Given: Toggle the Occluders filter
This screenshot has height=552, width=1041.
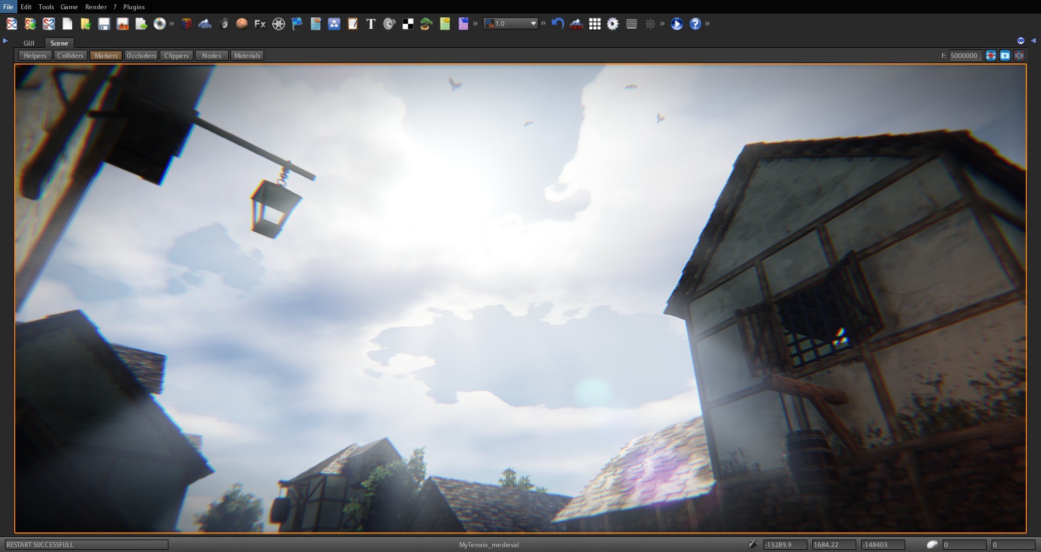Looking at the screenshot, I should click(141, 55).
